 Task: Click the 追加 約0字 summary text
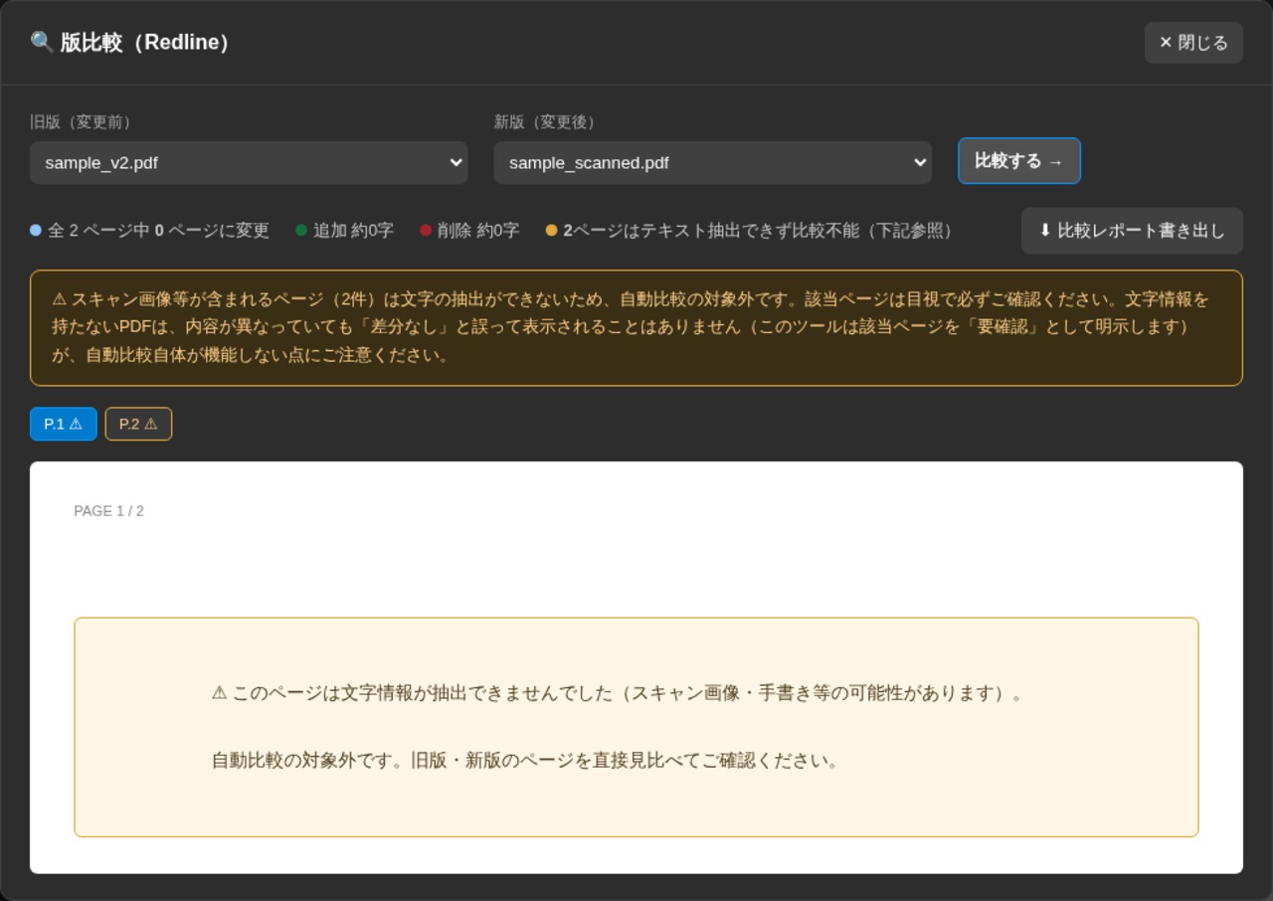353,231
